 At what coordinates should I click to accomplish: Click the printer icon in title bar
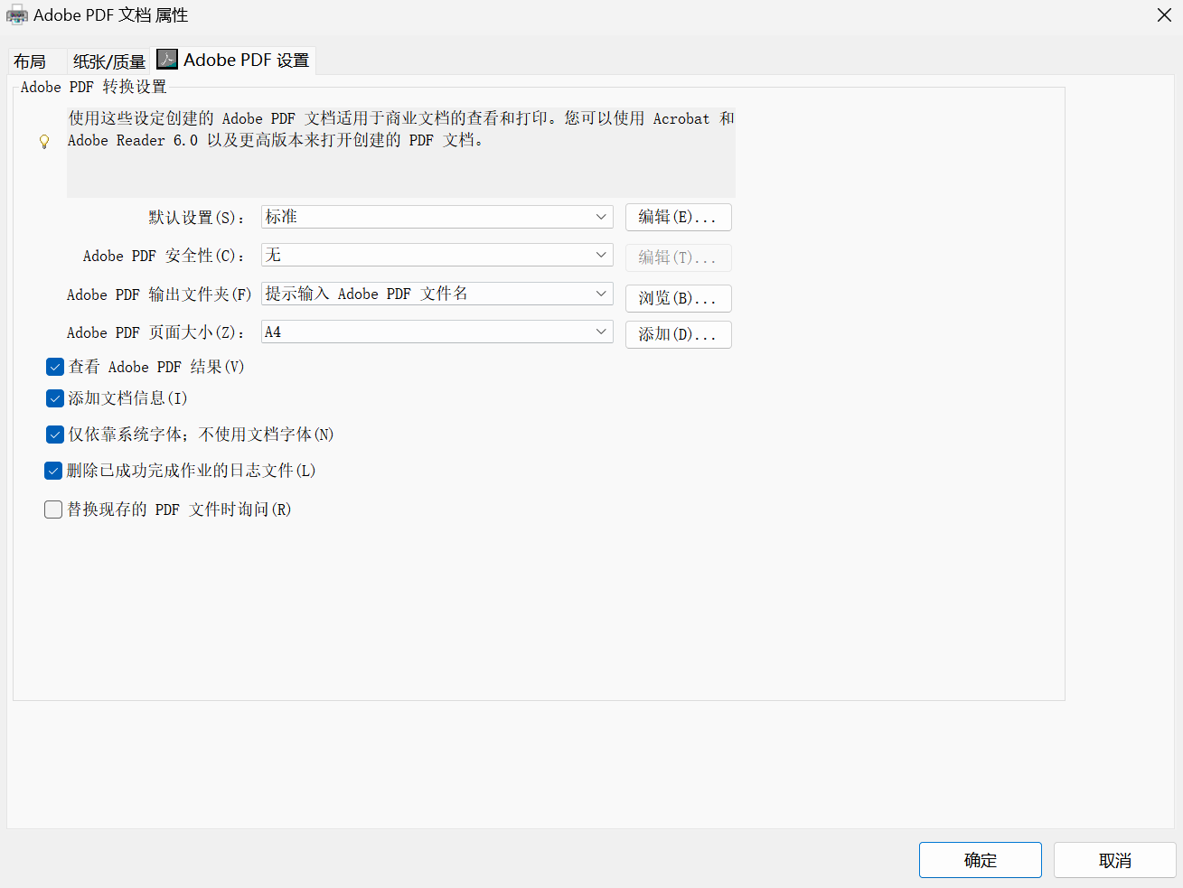16,15
